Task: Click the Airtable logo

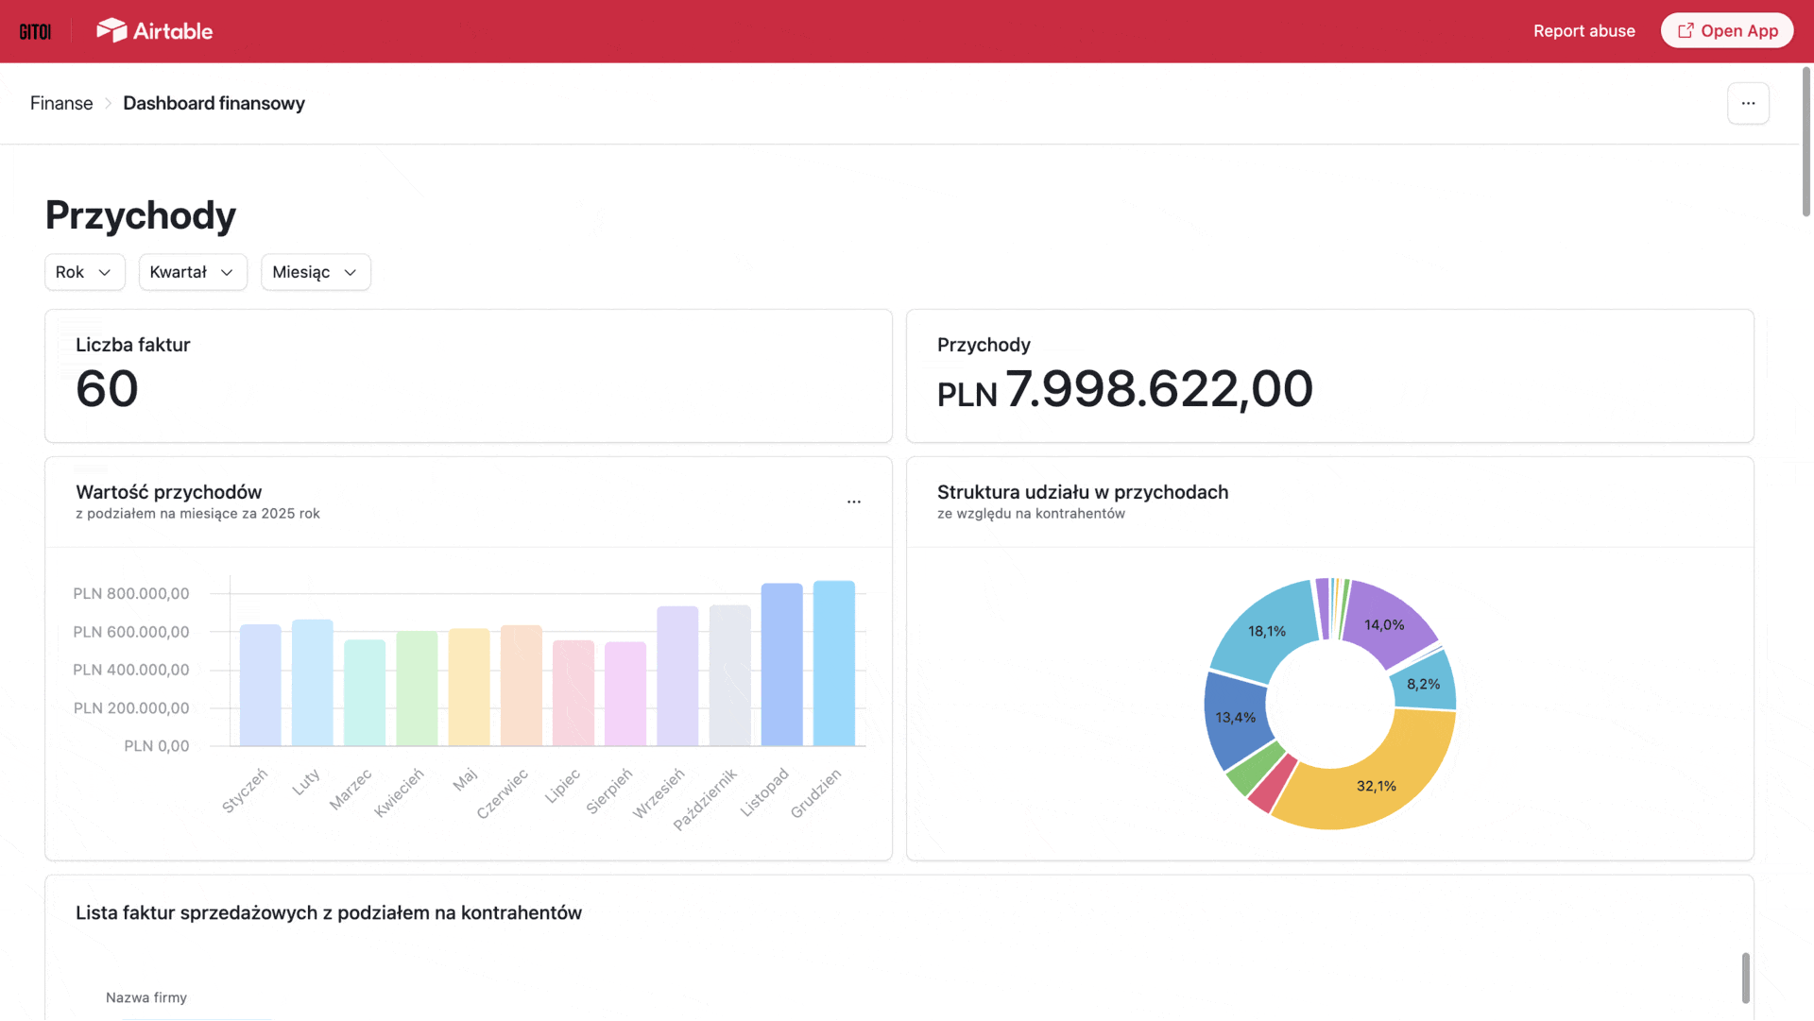Action: pos(153,29)
